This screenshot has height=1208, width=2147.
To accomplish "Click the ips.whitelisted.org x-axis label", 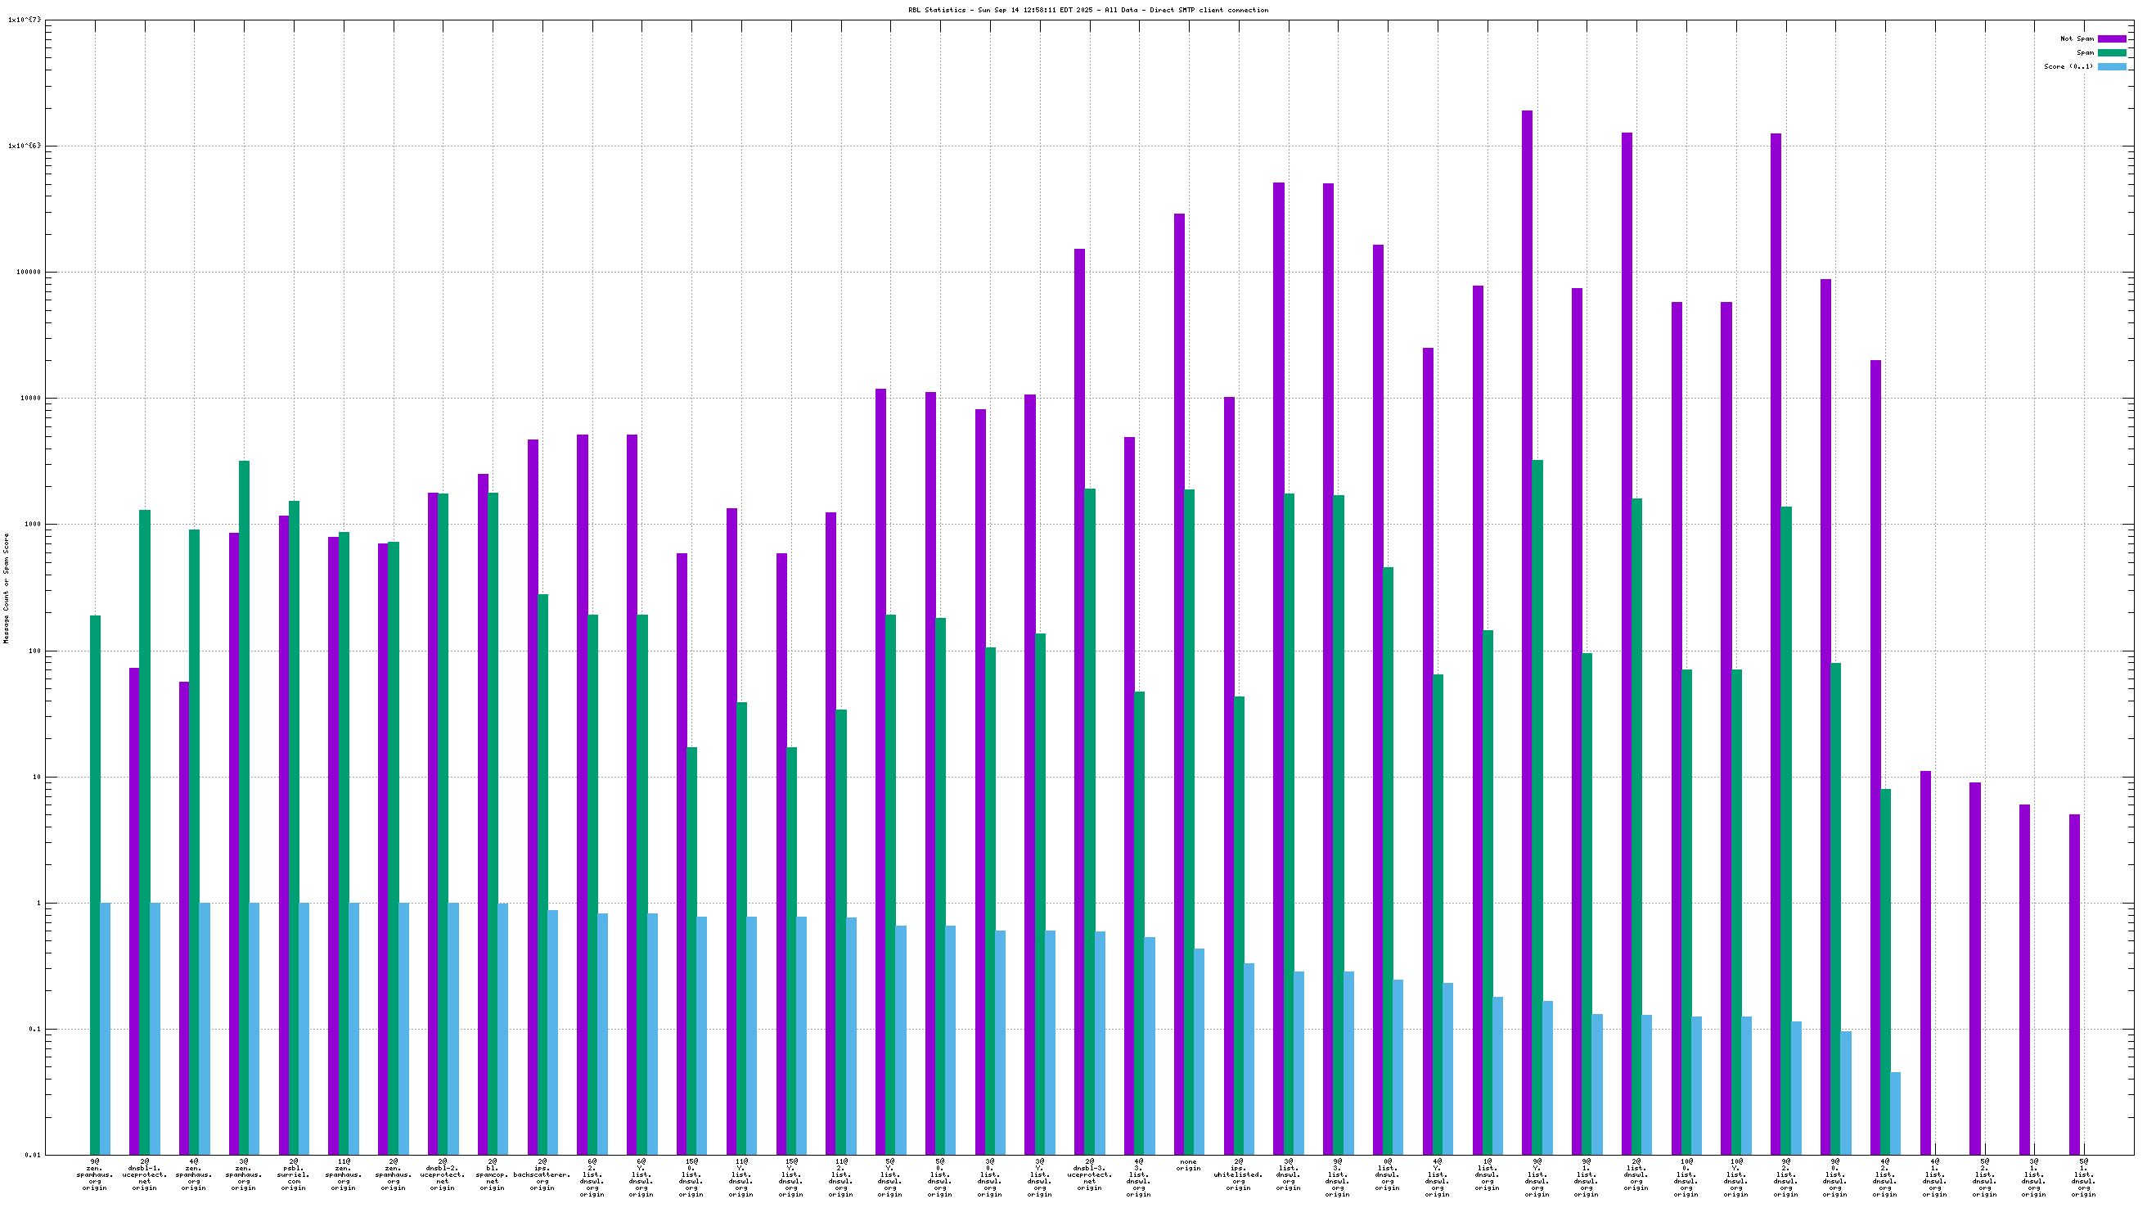I will pyautogui.click(x=1238, y=1174).
